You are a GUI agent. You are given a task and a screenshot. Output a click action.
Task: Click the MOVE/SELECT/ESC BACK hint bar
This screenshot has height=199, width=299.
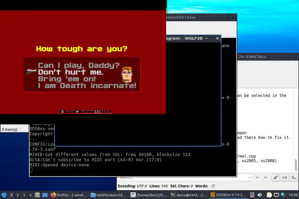pyautogui.click(x=85, y=112)
